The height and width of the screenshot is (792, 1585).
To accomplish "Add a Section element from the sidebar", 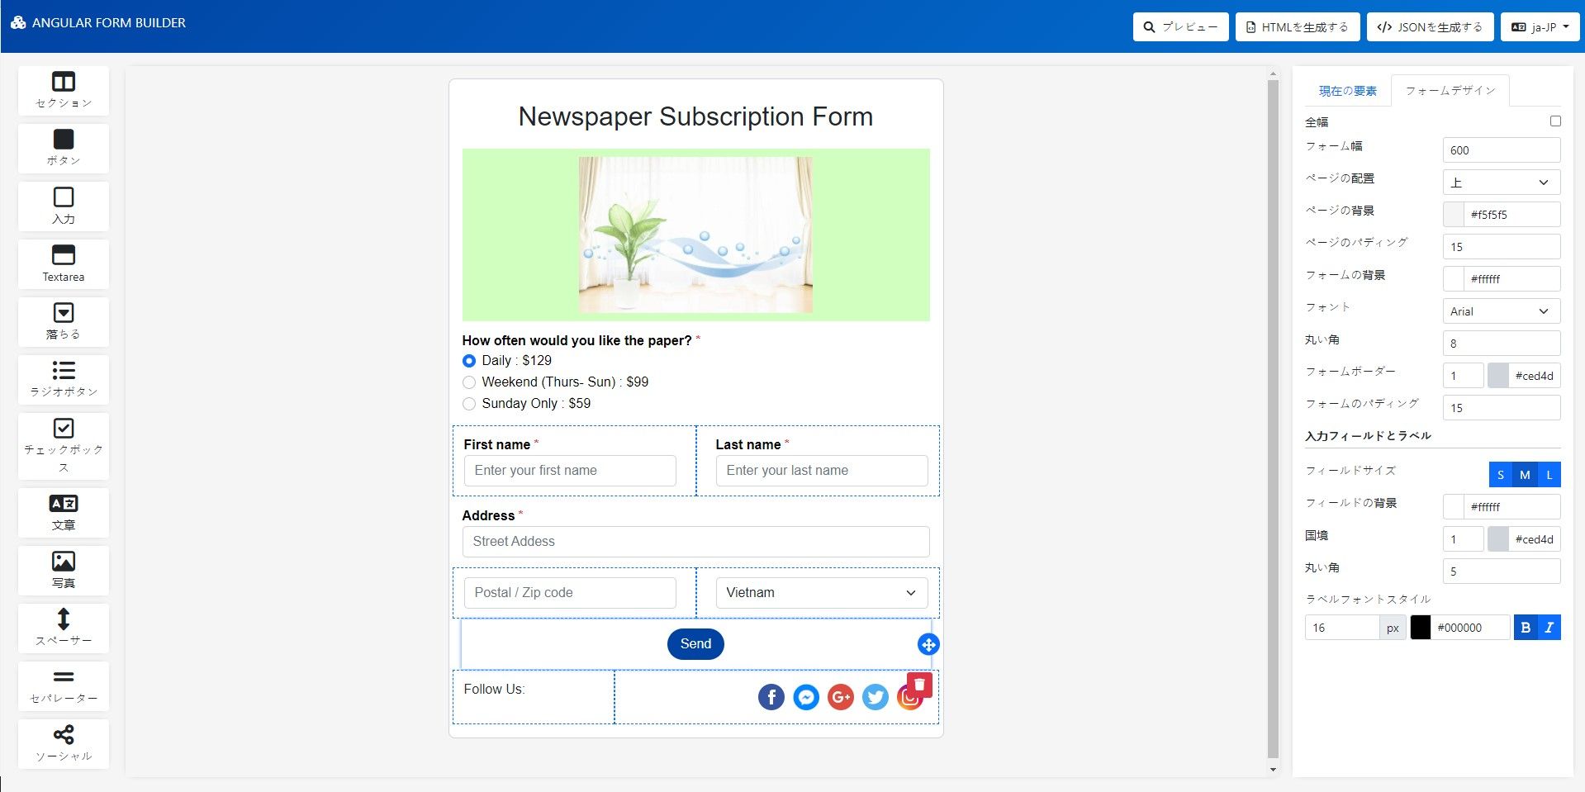I will 64,91.
